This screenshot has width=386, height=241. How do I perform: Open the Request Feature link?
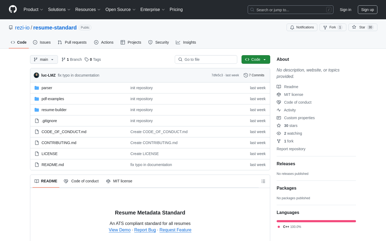coord(175,230)
